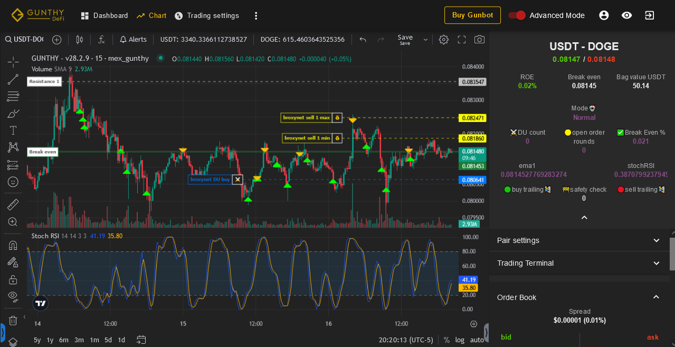Select the 1y time range
Image resolution: width=675 pixels, height=347 pixels.
tap(50, 340)
